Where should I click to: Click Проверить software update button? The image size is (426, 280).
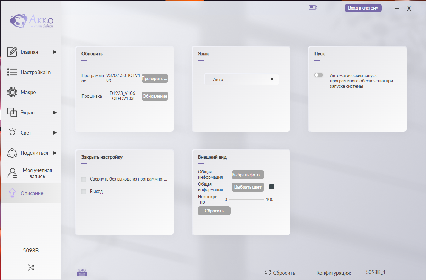tap(155, 79)
